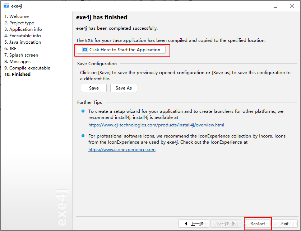The image size is (301, 231).
Task: Select step 3. Application info
Action: [23, 29]
